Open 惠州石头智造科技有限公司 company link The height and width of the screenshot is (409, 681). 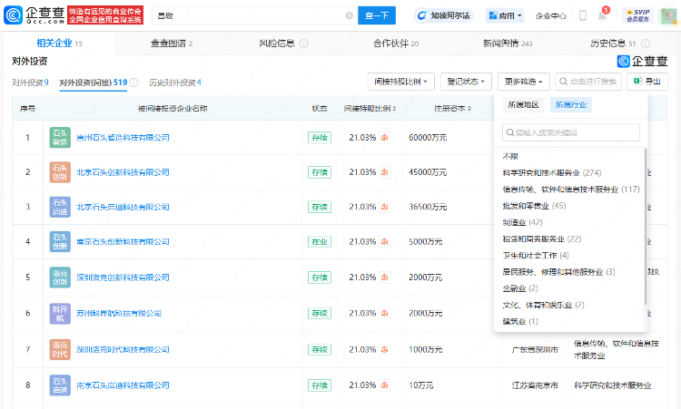point(123,137)
